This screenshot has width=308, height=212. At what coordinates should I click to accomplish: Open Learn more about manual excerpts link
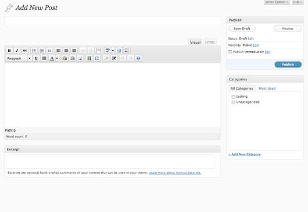point(175,173)
